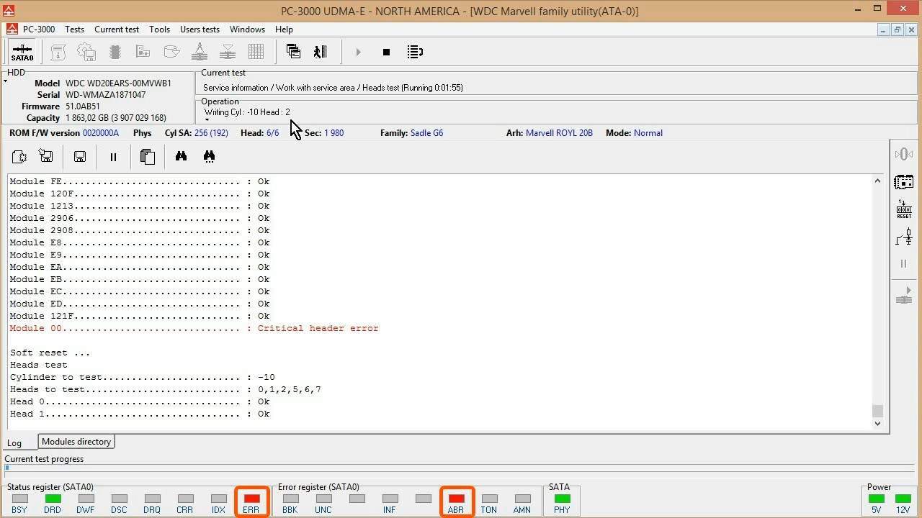
Task: Click the binoculars Find icon
Action: point(181,157)
